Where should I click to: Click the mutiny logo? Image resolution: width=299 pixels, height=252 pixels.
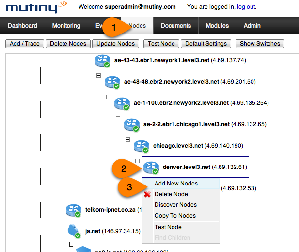[36, 7]
